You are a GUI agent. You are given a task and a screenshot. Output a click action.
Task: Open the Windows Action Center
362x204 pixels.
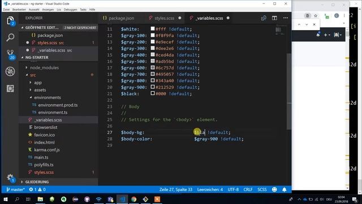pyautogui.click(x=355, y=199)
